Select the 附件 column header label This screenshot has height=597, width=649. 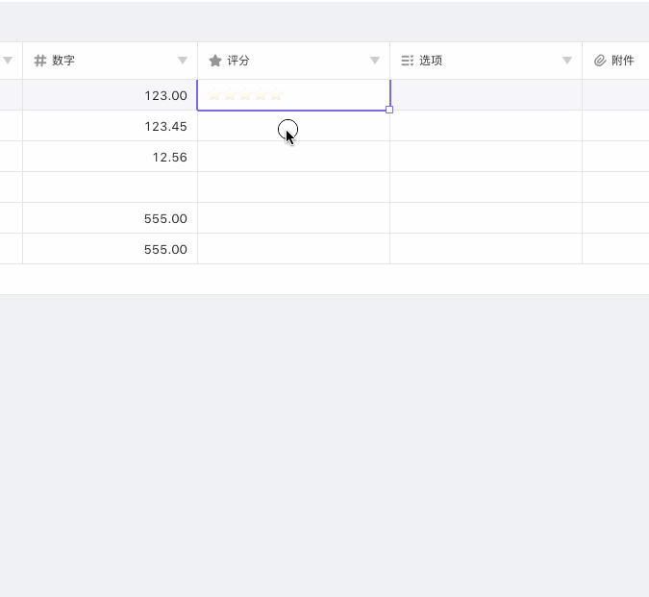click(622, 61)
